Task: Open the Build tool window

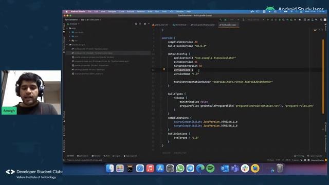Action: pyautogui.click(x=106, y=156)
